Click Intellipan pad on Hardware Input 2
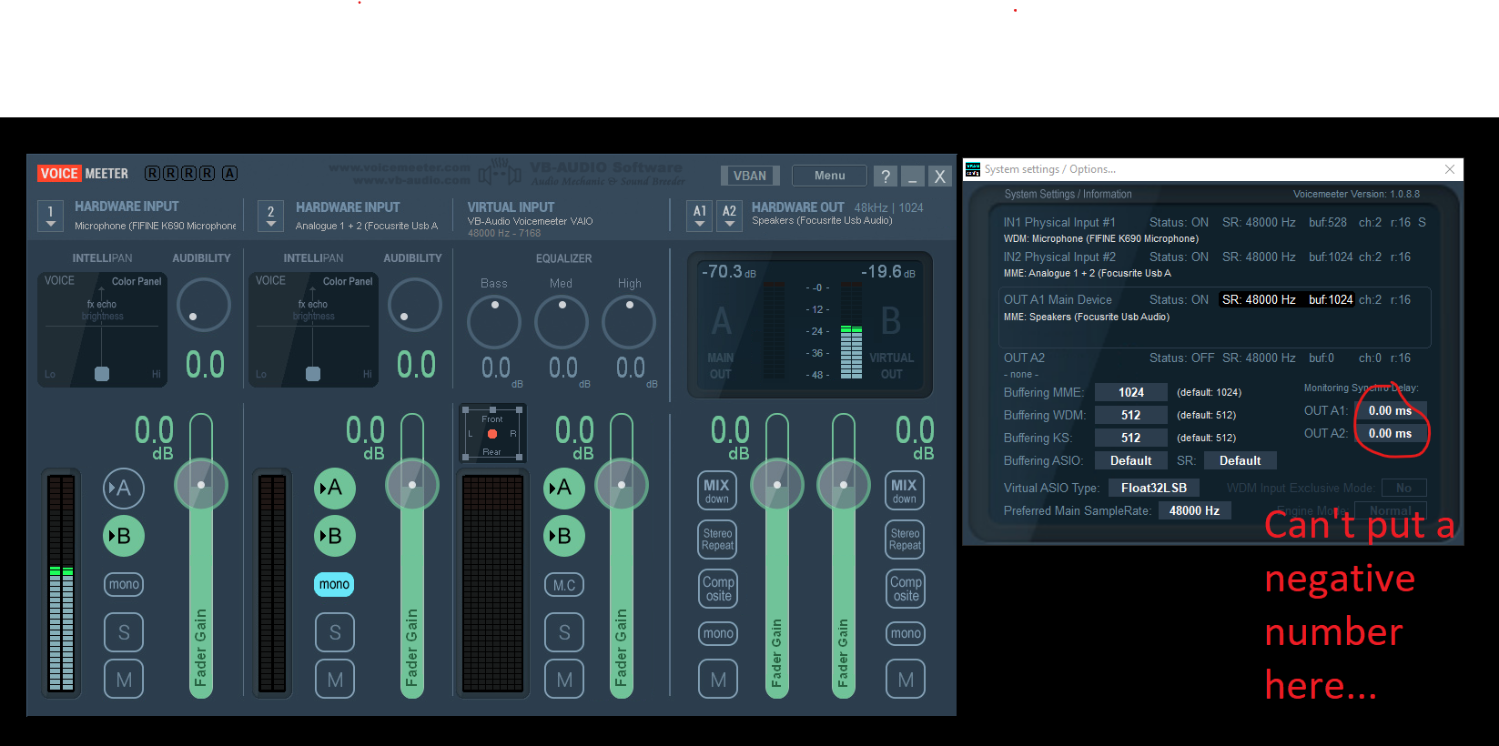 [313, 329]
